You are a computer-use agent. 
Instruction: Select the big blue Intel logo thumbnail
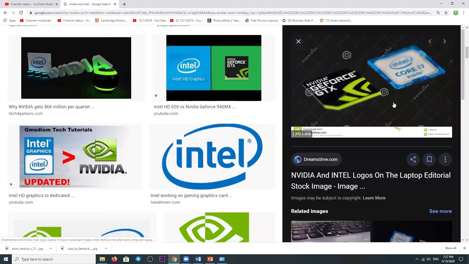(212, 157)
